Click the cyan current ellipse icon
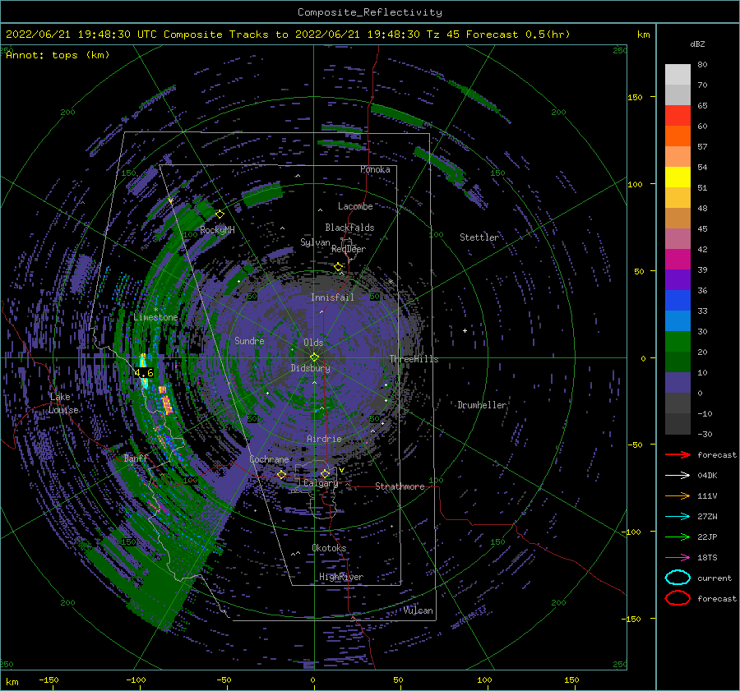Viewport: 740px width, 691px height. pos(678,578)
